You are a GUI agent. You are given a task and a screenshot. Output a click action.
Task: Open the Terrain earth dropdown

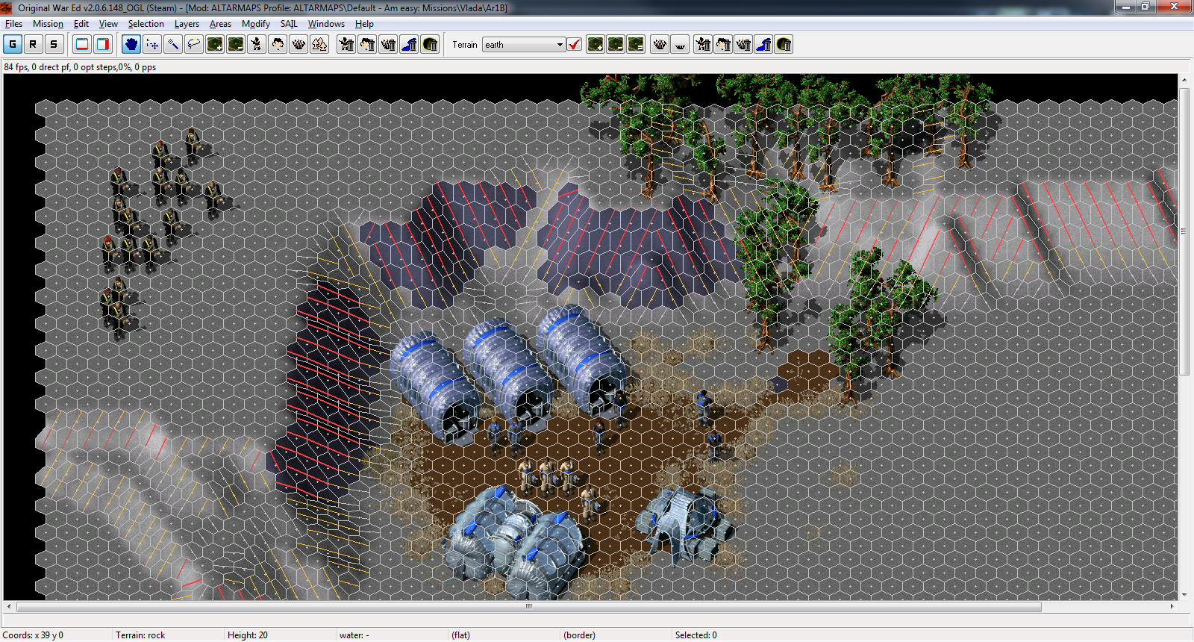[x=523, y=45]
